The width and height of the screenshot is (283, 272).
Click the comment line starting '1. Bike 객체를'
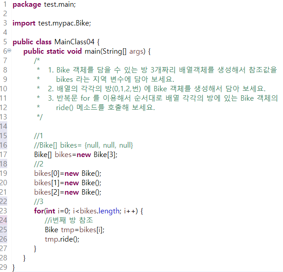click(x=162, y=70)
